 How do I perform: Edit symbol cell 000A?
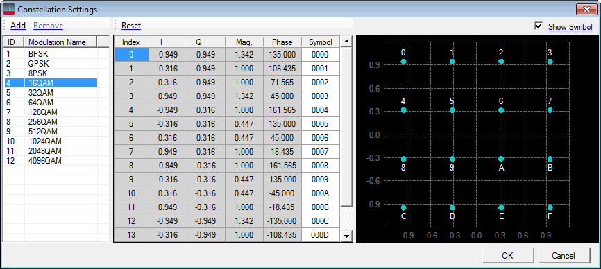pos(321,193)
